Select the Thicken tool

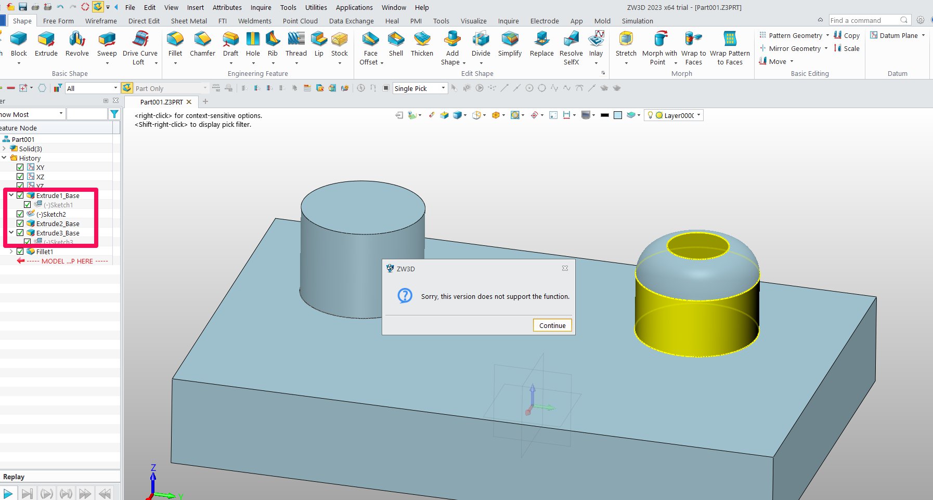pos(422,44)
